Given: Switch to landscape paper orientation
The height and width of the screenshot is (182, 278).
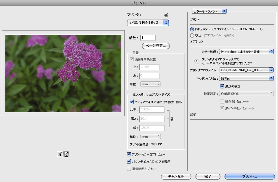Looking at the screenshot, I should 66,154.
